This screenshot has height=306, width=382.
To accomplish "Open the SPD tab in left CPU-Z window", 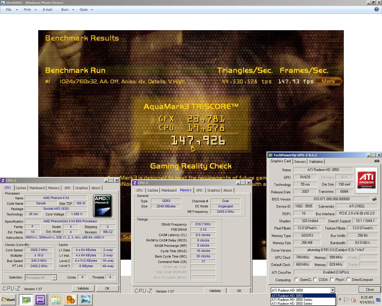I will [x=67, y=188].
